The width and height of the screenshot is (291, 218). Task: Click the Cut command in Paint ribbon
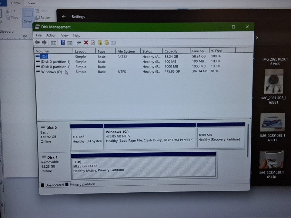tap(11, 11)
